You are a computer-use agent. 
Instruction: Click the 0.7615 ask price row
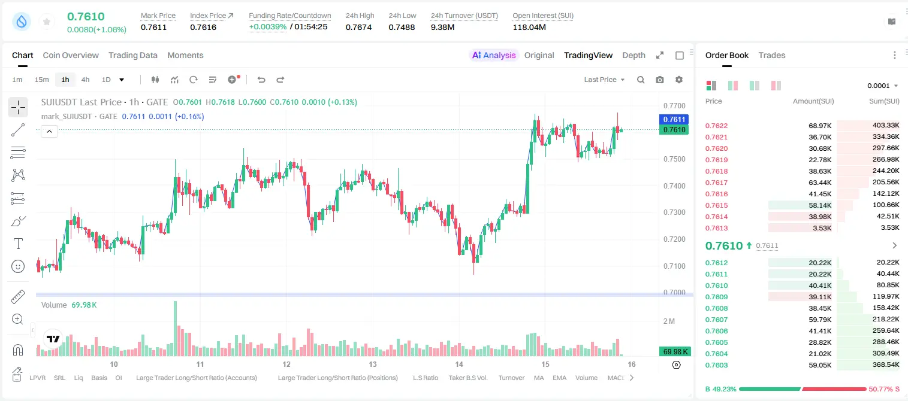point(803,205)
